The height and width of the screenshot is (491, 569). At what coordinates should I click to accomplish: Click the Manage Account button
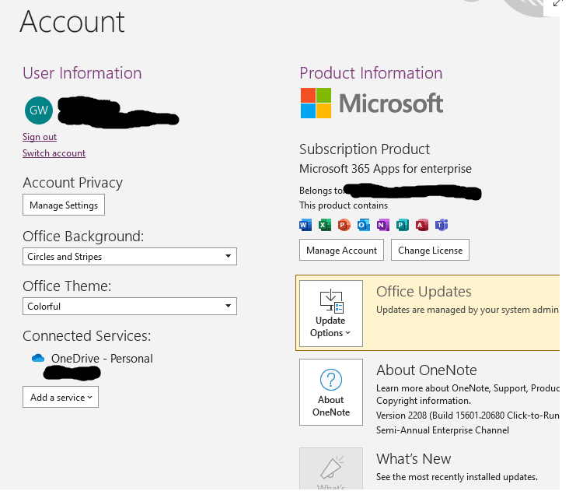tap(341, 250)
